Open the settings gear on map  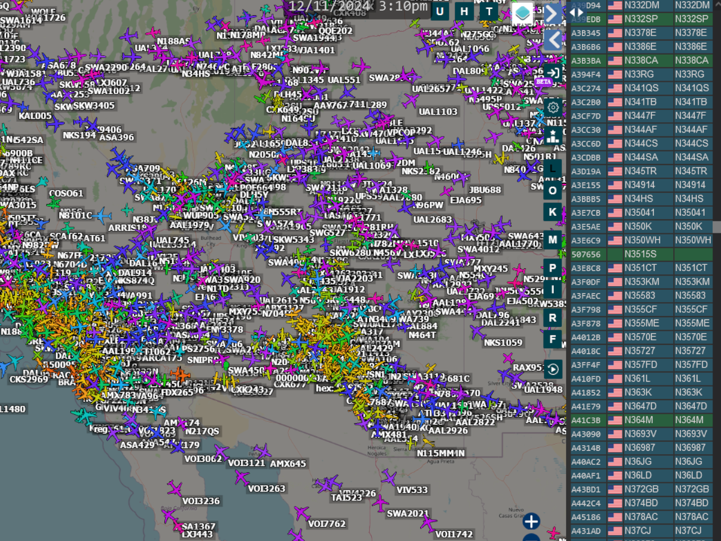click(553, 107)
